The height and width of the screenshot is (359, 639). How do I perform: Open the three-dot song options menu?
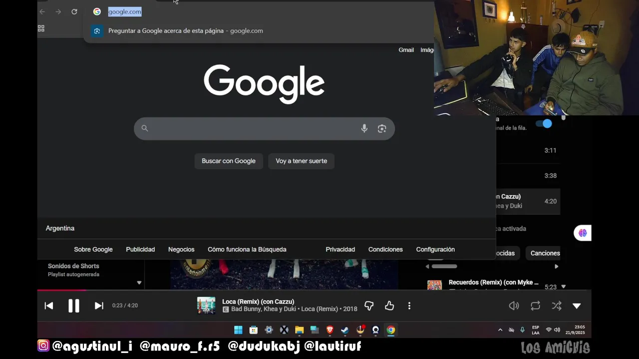409,306
